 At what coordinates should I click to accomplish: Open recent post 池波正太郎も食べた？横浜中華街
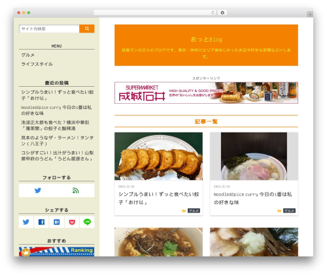55,125
